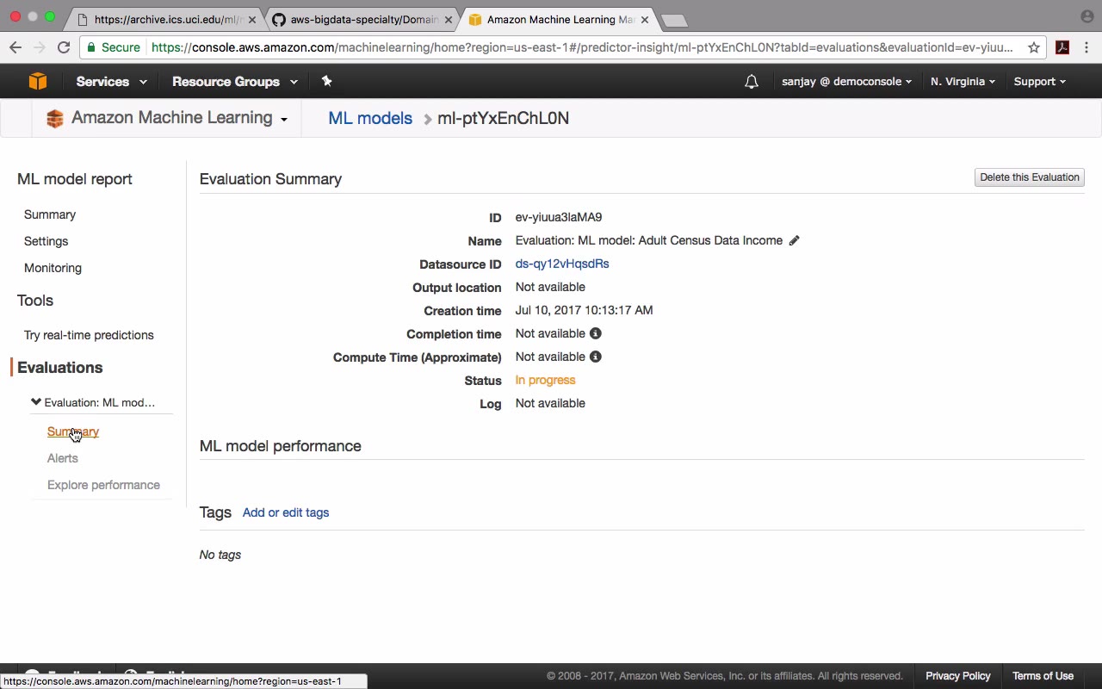Viewport: 1102px width, 689px height.
Task: Open Settings in the ML model report
Action: coord(46,241)
